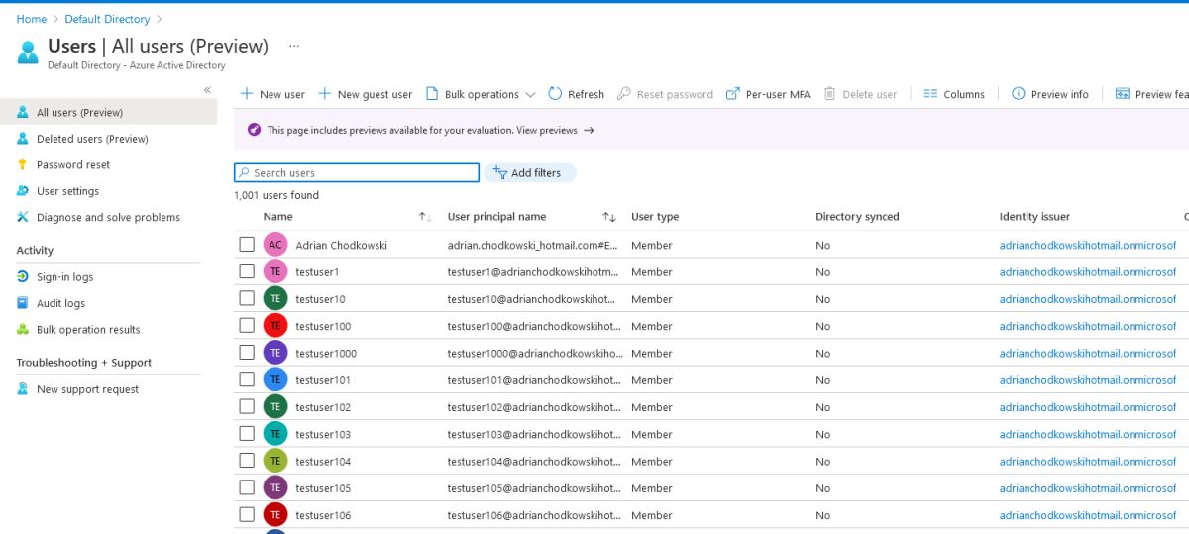Click the Default Directory breadcrumb

108,19
